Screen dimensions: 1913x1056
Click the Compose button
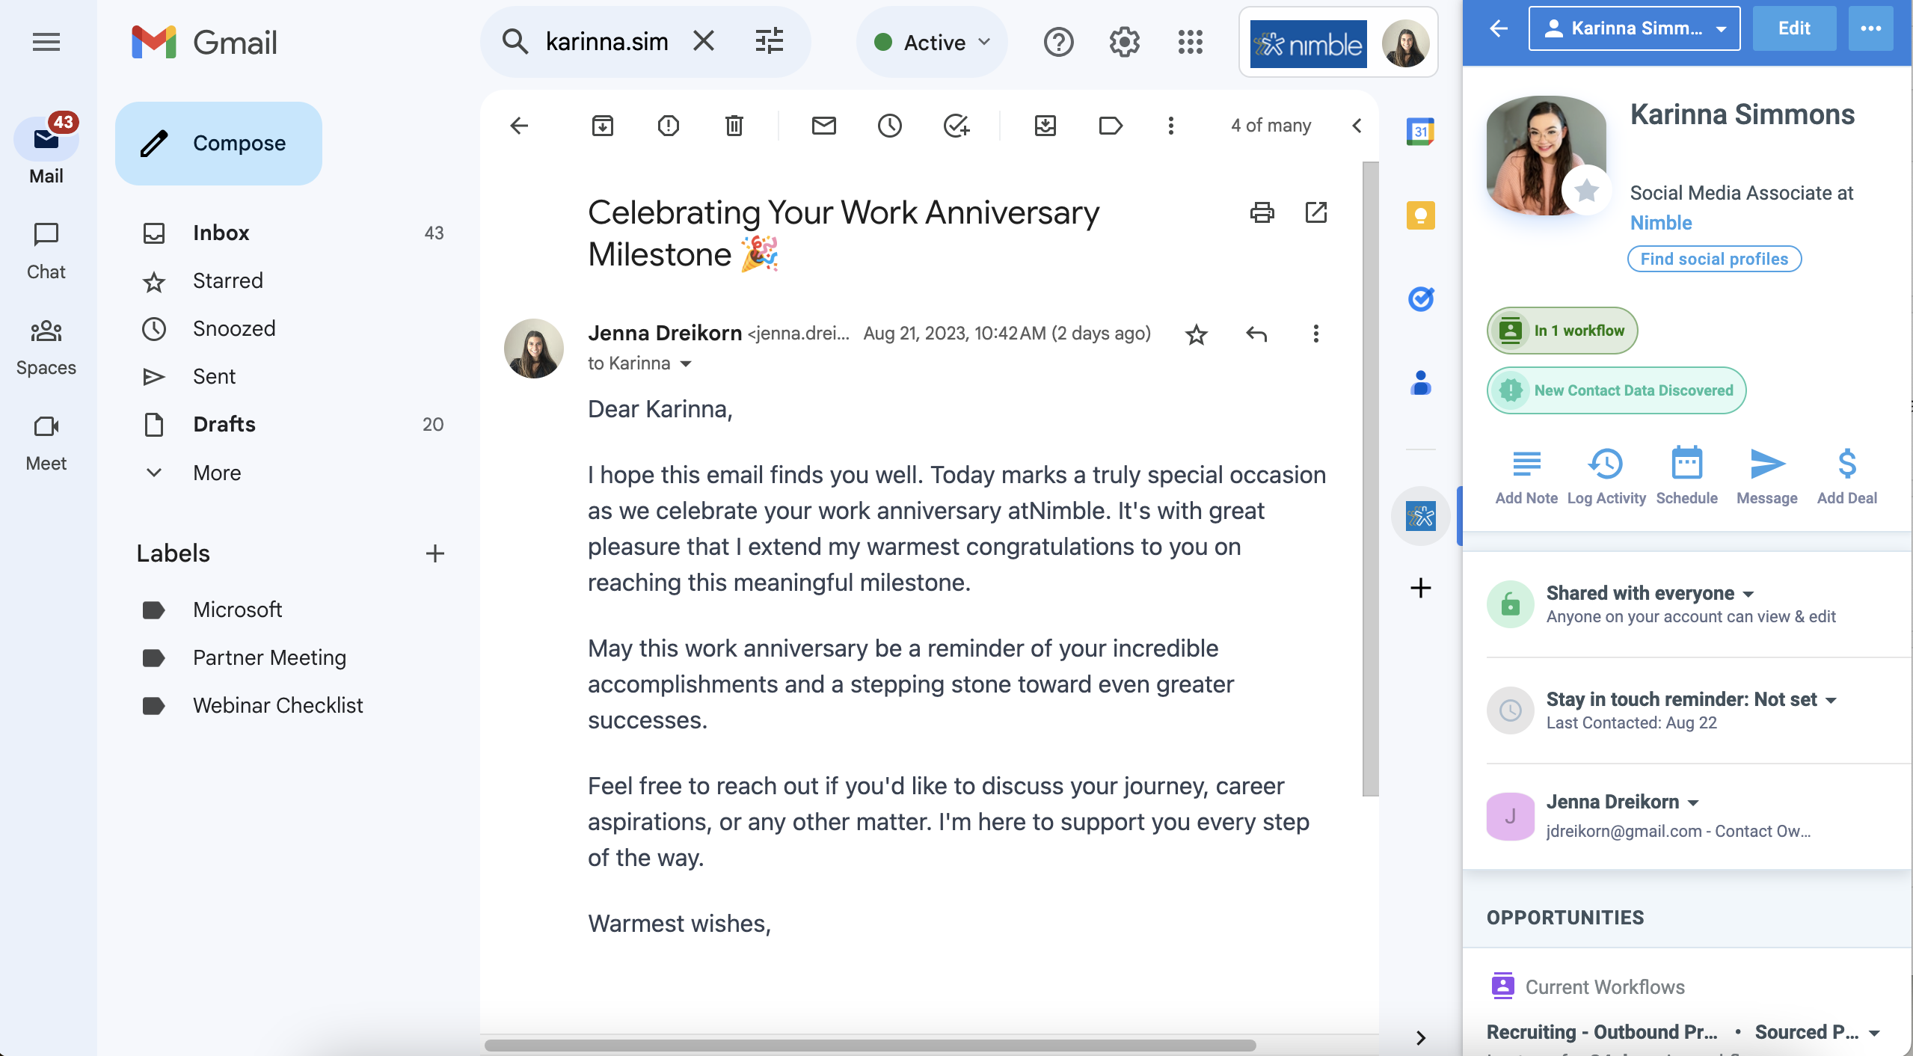pyautogui.click(x=218, y=144)
